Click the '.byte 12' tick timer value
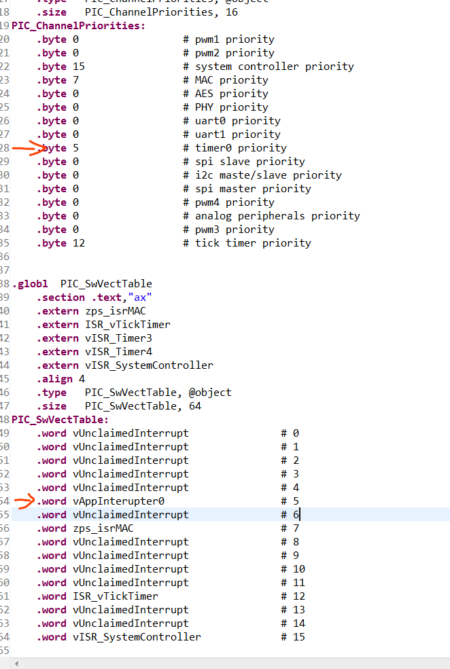450x669 pixels. (60, 243)
